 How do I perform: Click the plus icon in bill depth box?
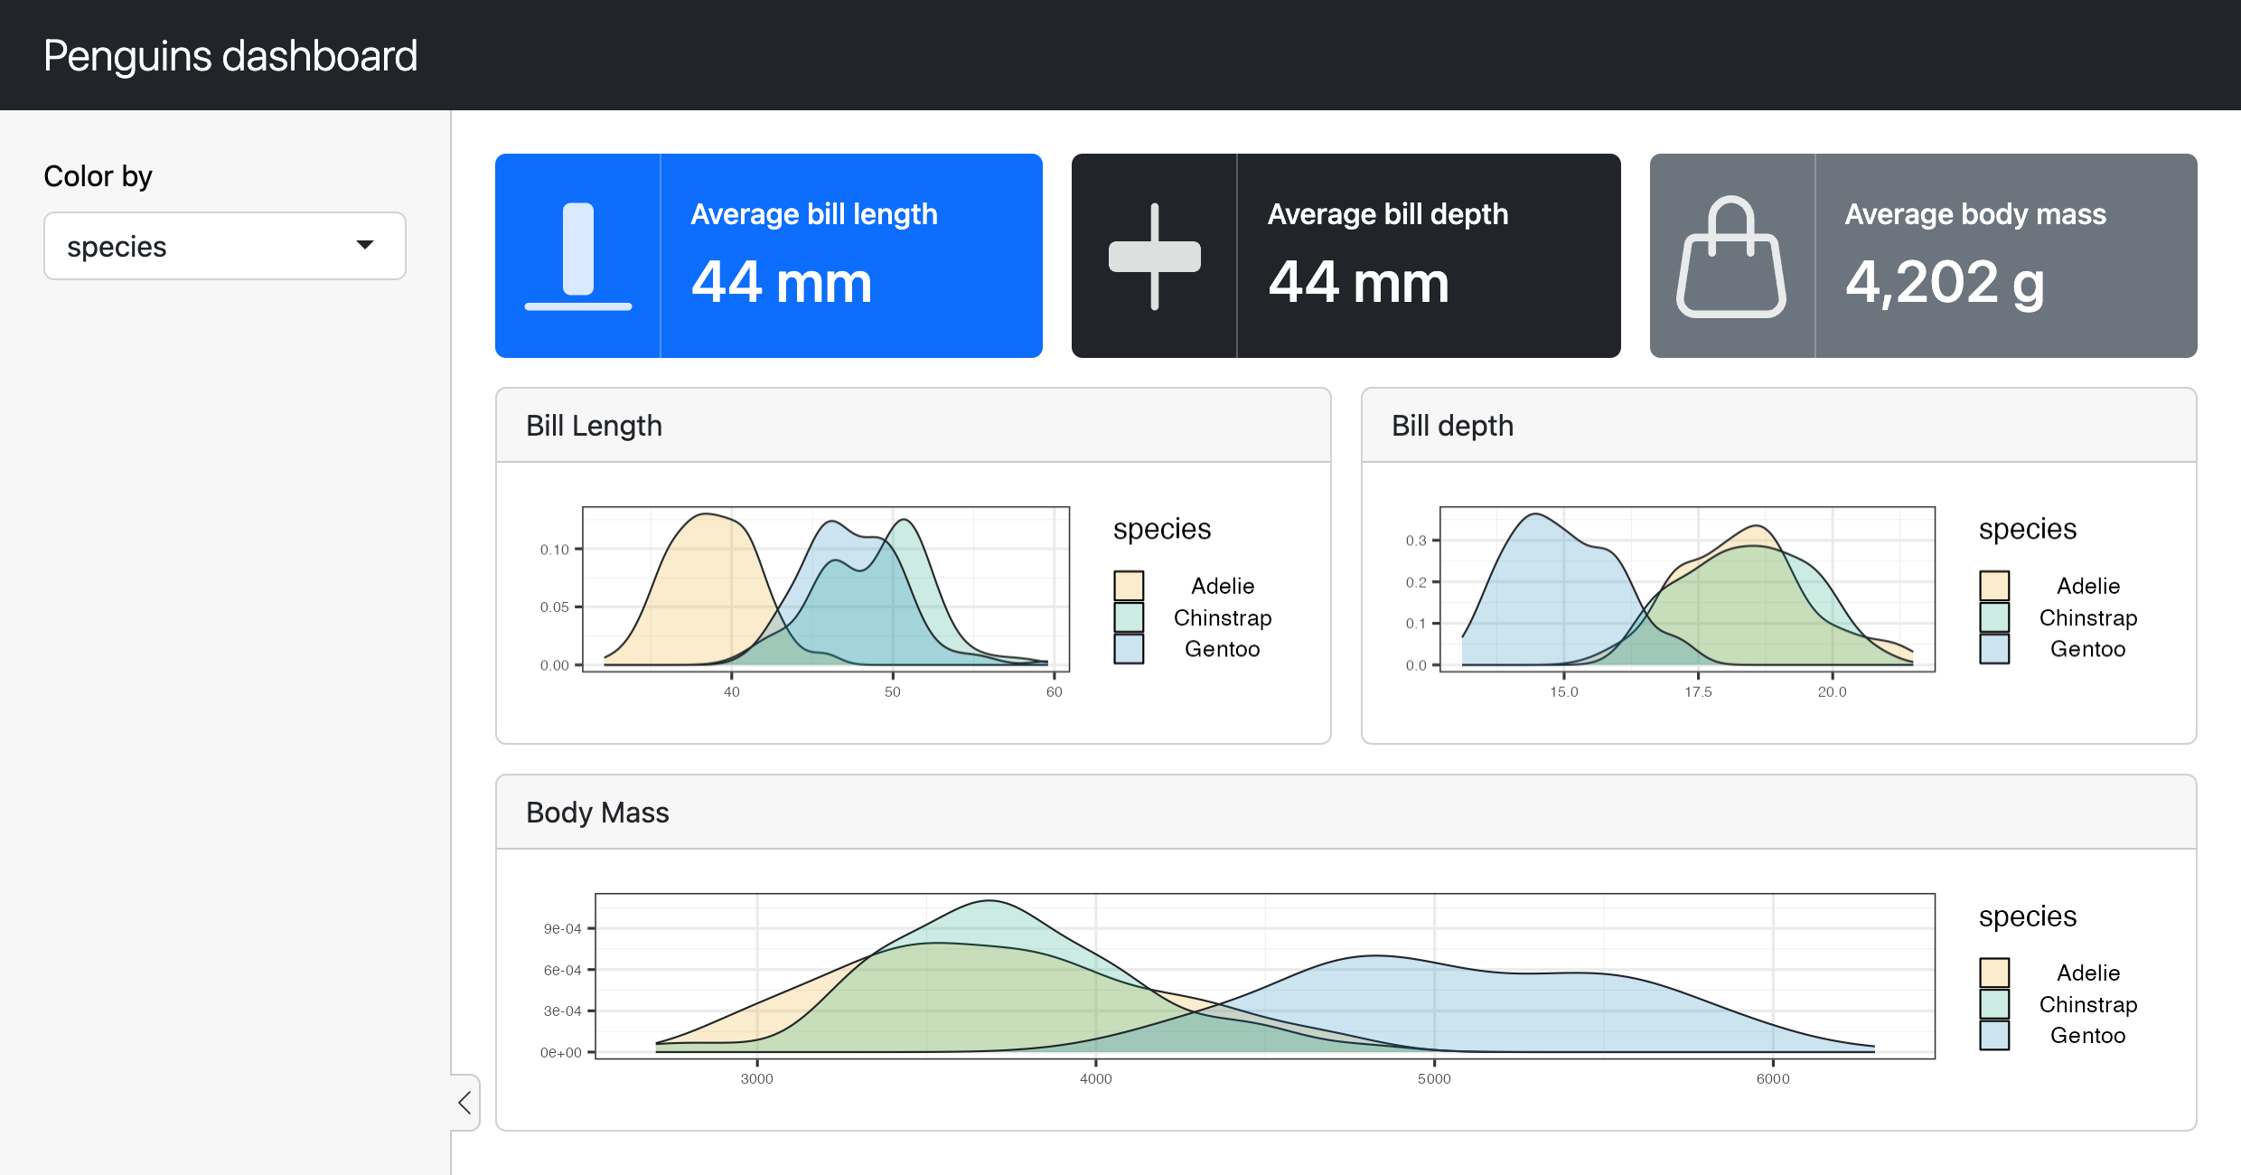(1154, 256)
